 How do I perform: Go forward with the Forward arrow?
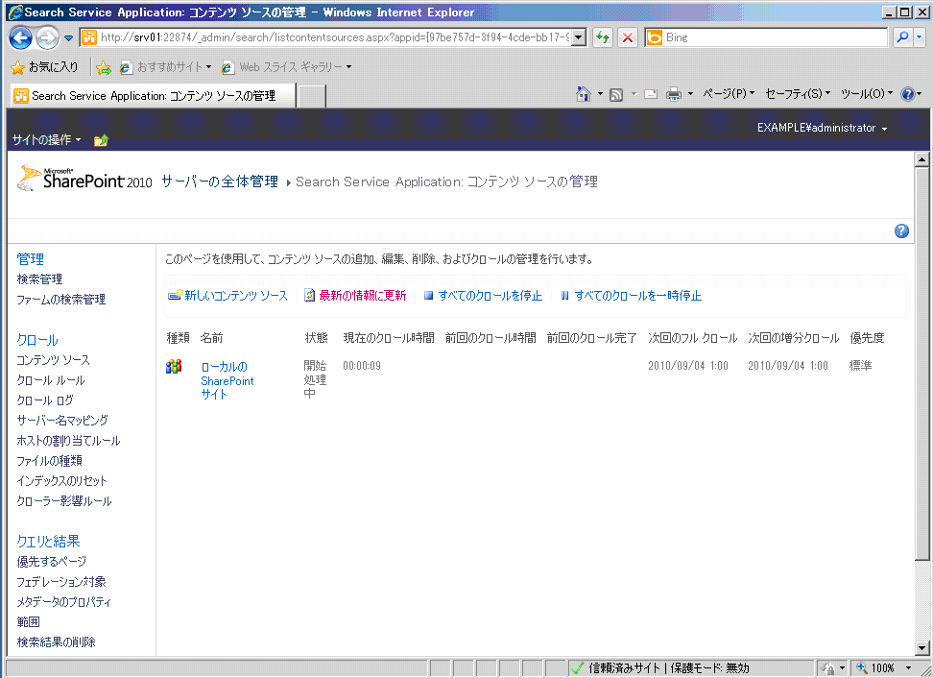pos(47,38)
